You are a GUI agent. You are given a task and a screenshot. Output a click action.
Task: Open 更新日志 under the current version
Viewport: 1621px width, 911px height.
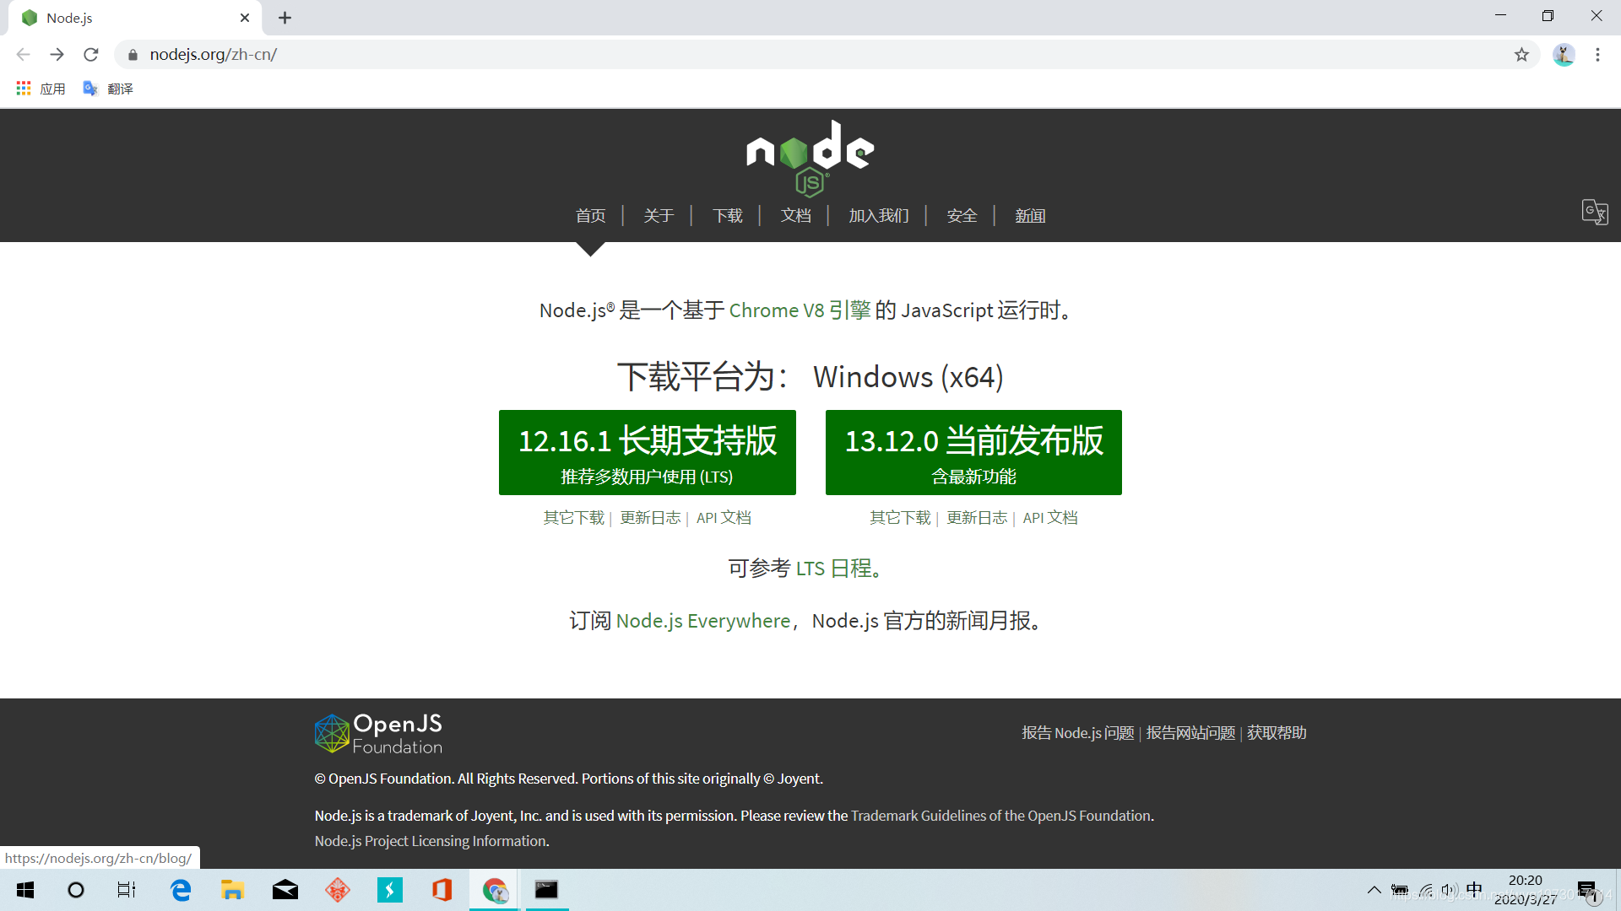coord(977,518)
